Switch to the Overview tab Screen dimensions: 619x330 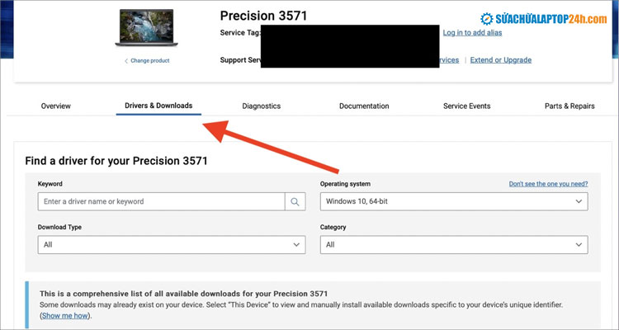56,106
